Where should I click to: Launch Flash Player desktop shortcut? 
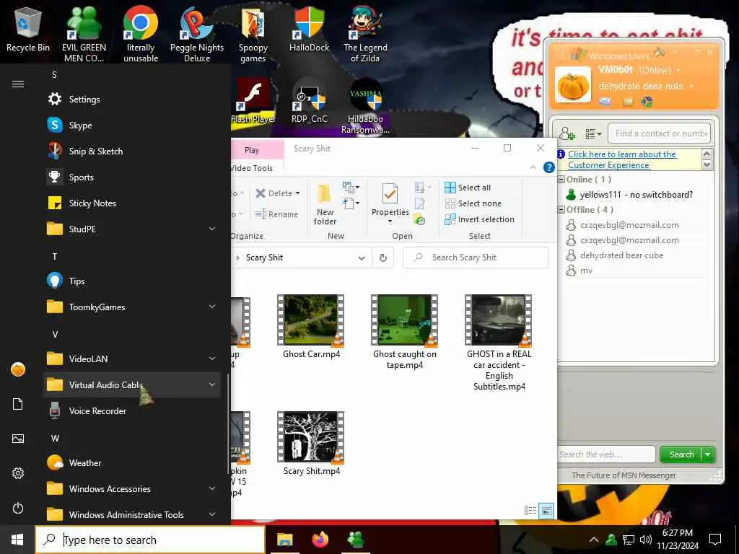253,101
